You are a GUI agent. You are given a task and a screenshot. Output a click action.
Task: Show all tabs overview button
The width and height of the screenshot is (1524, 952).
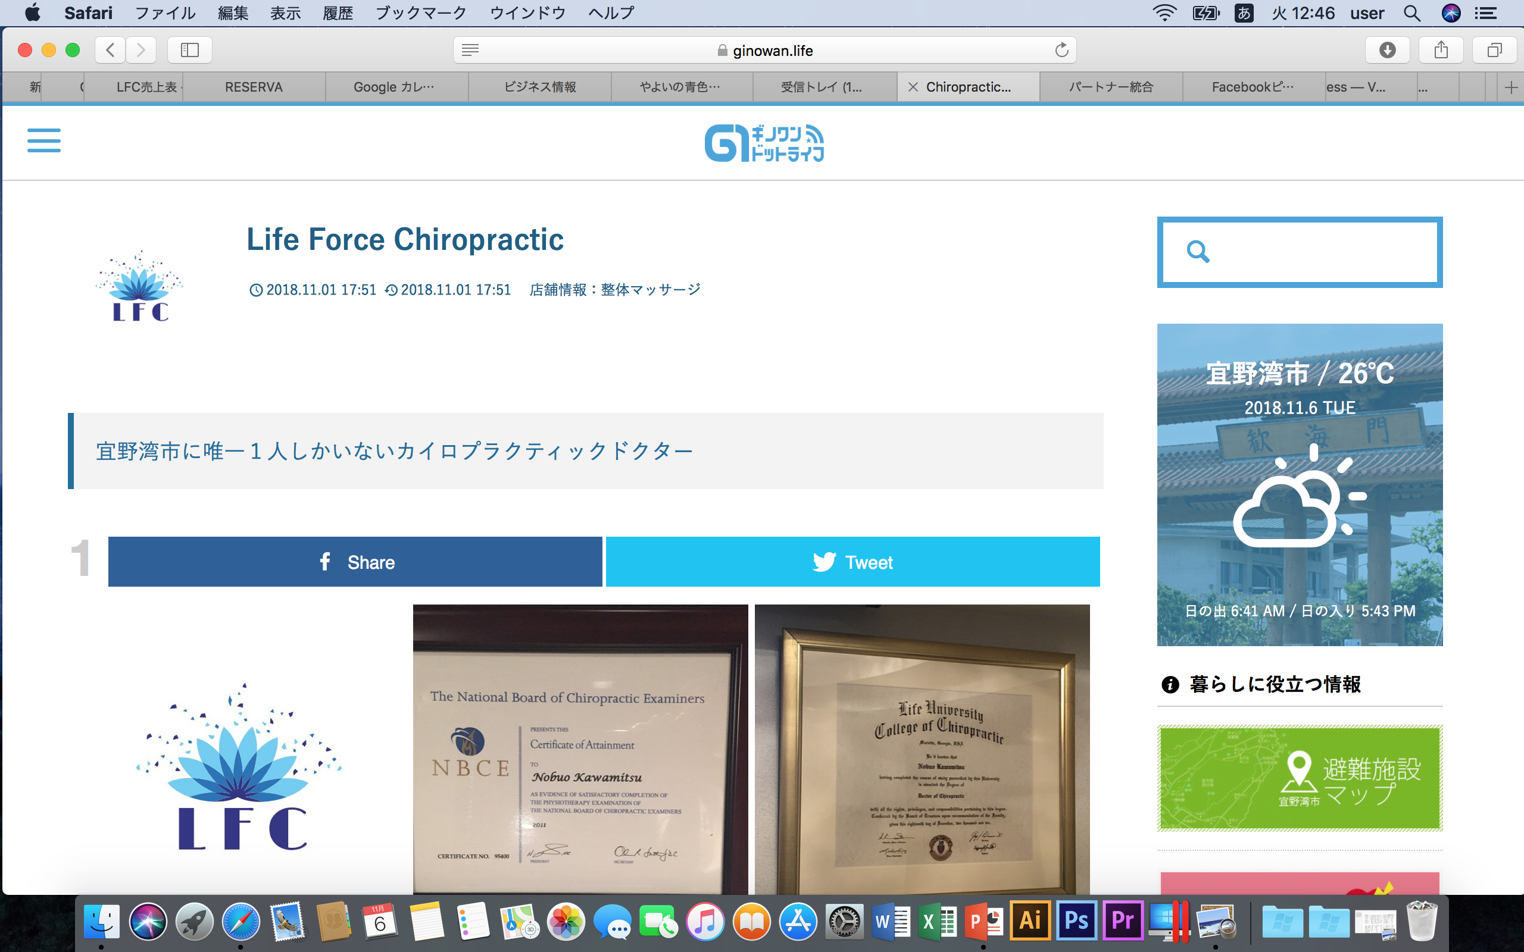1494,50
